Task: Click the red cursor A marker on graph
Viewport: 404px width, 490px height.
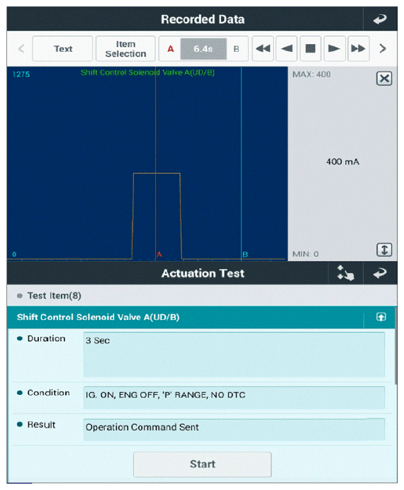Action: click(x=159, y=254)
